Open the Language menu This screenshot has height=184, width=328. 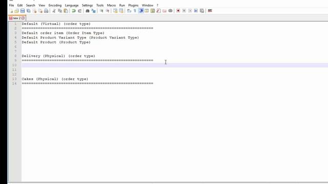click(x=72, y=5)
